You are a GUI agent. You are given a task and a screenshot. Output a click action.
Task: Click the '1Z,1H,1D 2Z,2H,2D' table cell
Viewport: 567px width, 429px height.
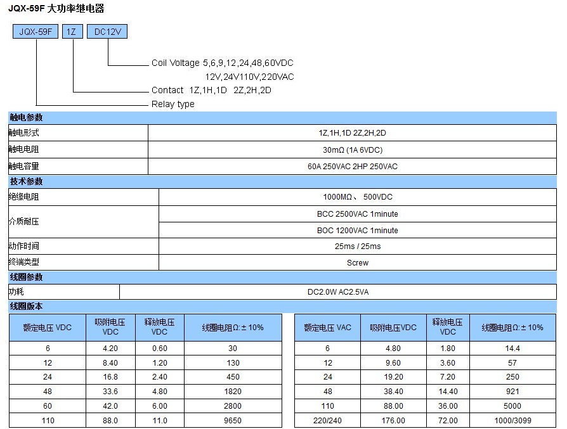[352, 132]
